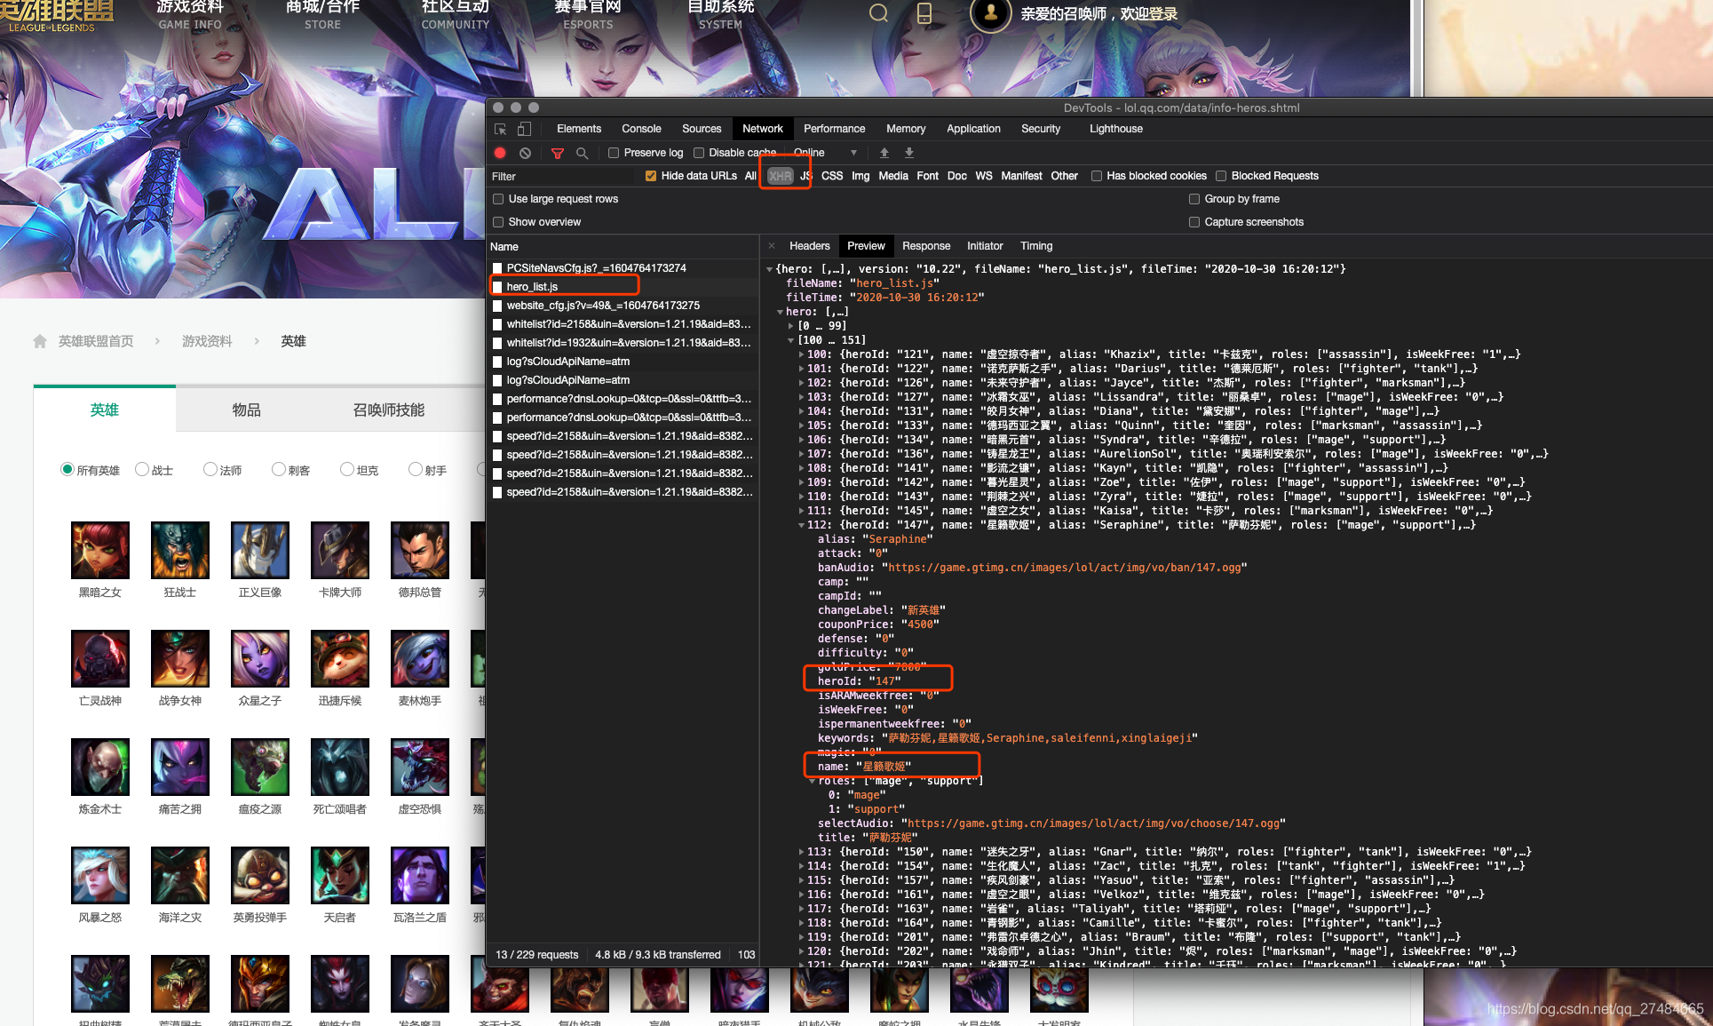Click the network Filter text field

tap(564, 176)
